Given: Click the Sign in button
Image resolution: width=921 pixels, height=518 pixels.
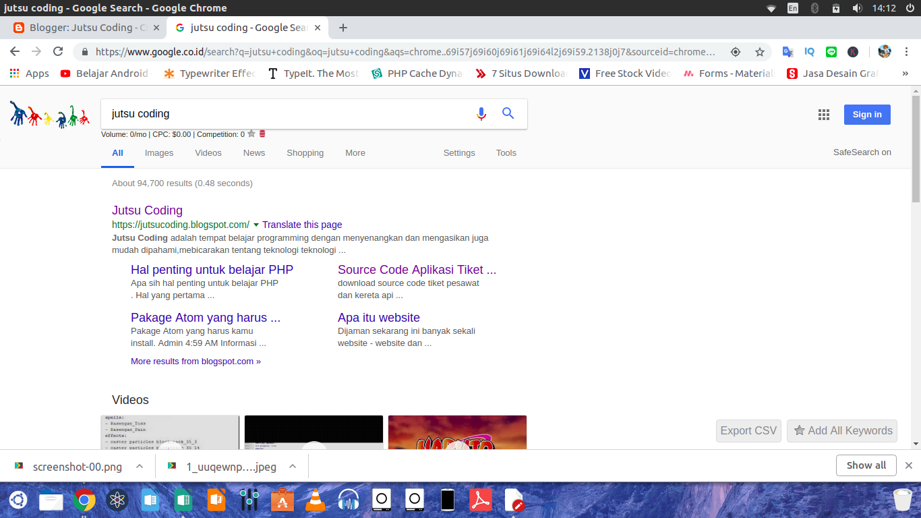Looking at the screenshot, I should 867,115.
